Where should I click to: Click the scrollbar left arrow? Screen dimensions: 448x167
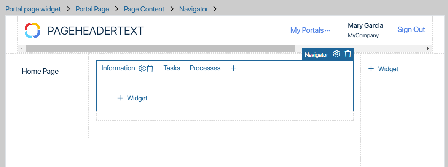(x=21, y=49)
